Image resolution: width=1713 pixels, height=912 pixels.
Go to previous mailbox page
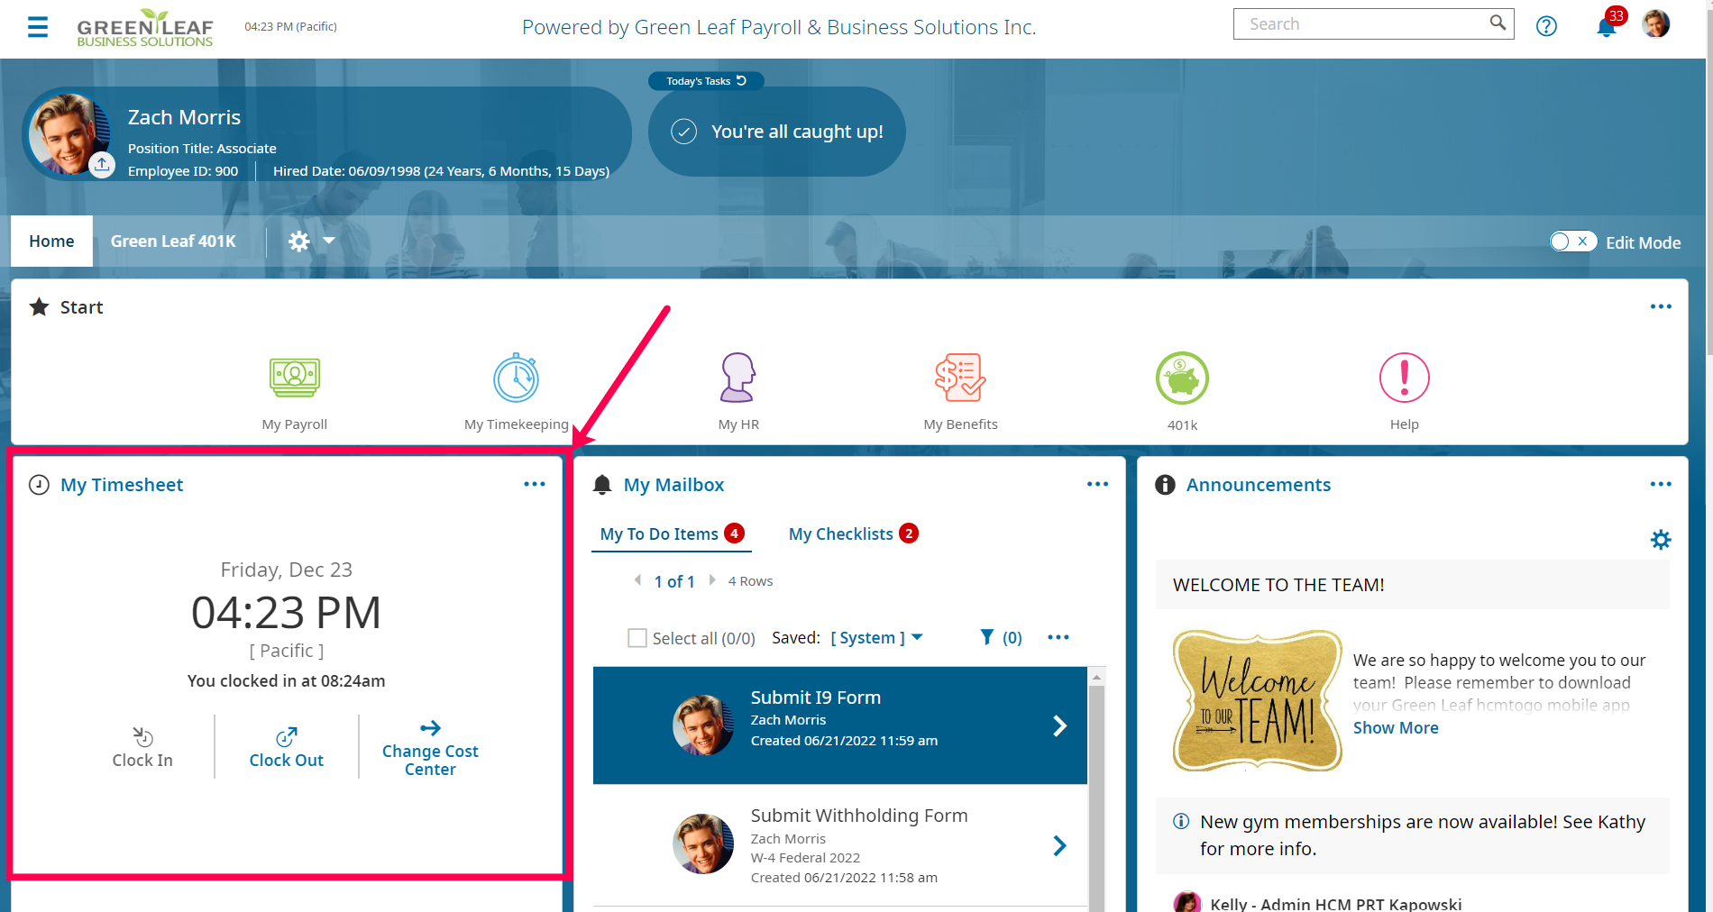click(638, 580)
